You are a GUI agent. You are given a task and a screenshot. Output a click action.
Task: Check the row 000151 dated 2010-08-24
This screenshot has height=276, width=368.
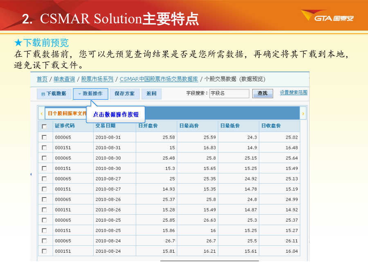(x=44, y=251)
